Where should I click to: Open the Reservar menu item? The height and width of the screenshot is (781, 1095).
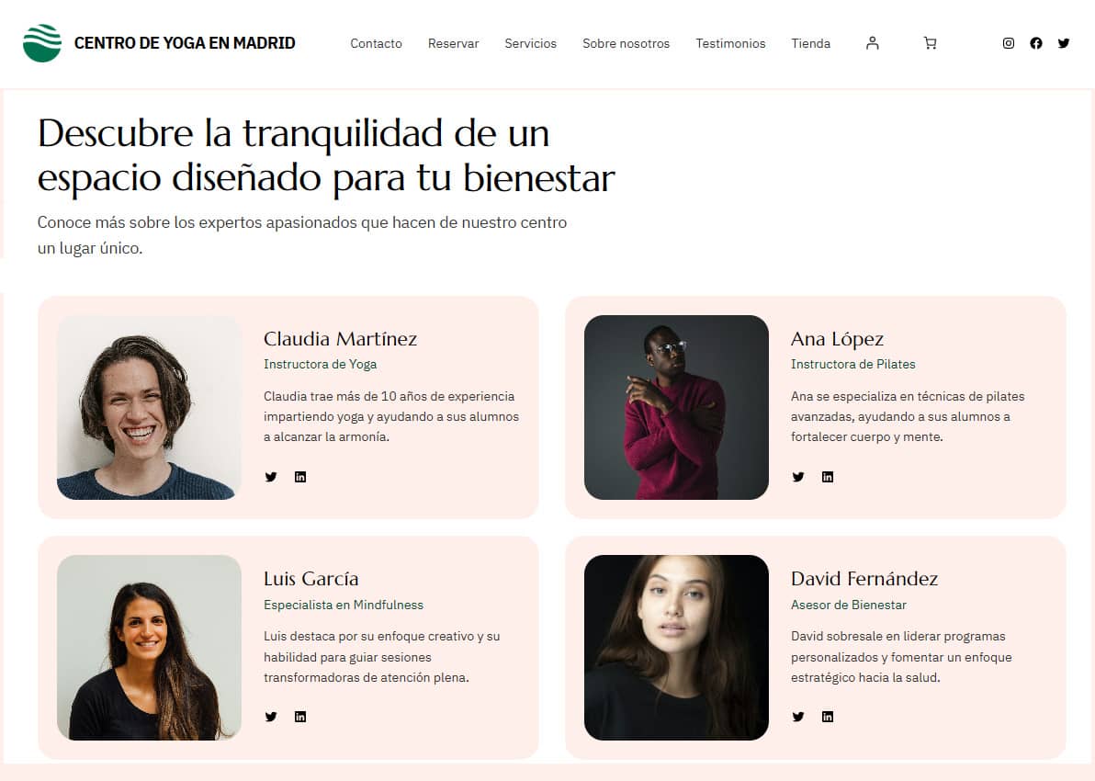point(453,43)
